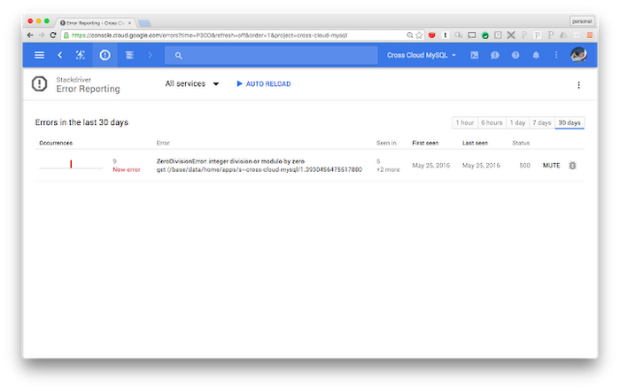Start AUTO RELOAD
This screenshot has height=391, width=620.
tap(263, 83)
